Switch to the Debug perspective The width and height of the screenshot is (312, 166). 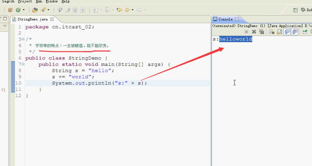(306, 10)
